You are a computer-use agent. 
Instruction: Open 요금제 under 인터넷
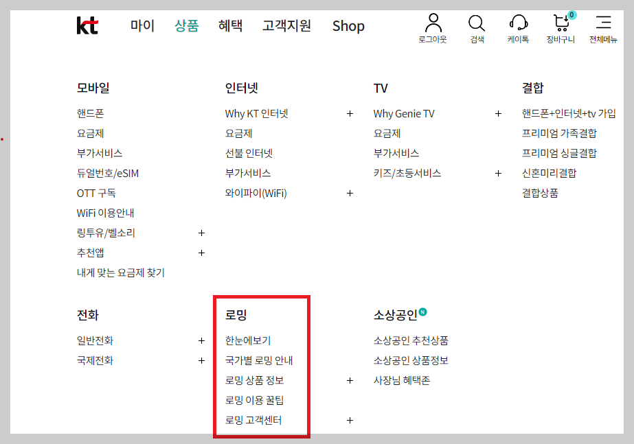click(238, 133)
